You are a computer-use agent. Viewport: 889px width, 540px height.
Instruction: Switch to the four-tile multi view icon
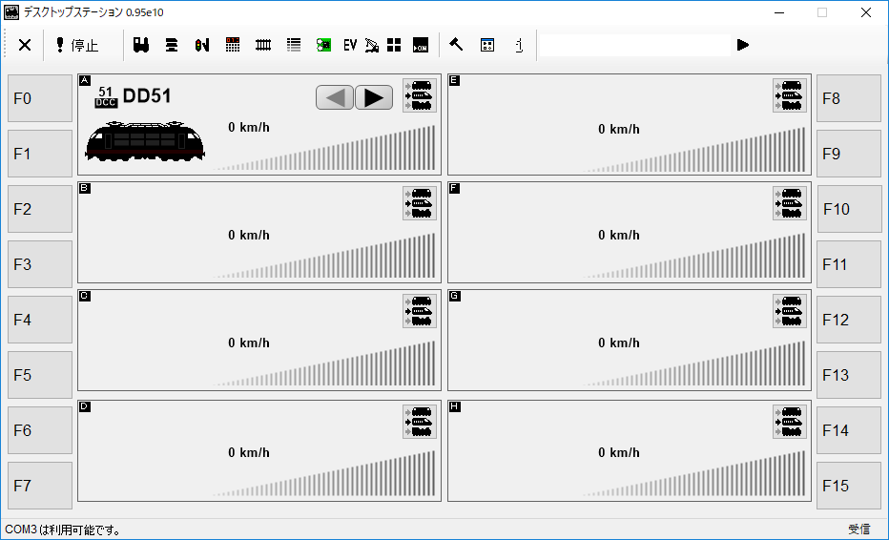click(x=394, y=45)
